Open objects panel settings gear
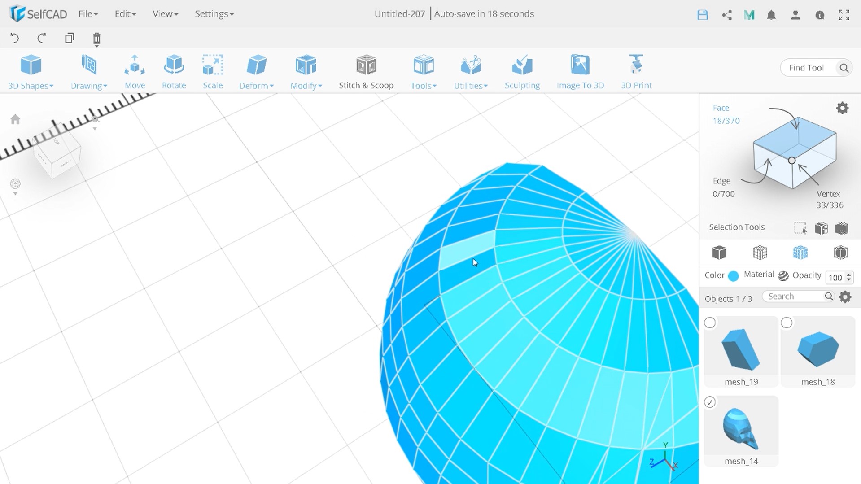This screenshot has width=861, height=484. tap(845, 297)
